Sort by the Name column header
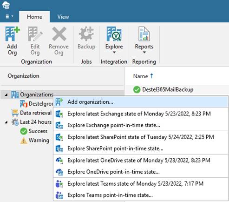 click(x=141, y=76)
